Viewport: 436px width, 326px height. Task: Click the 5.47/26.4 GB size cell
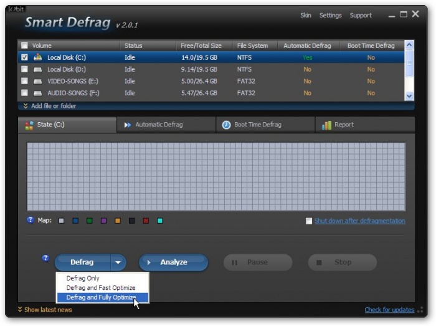(199, 93)
